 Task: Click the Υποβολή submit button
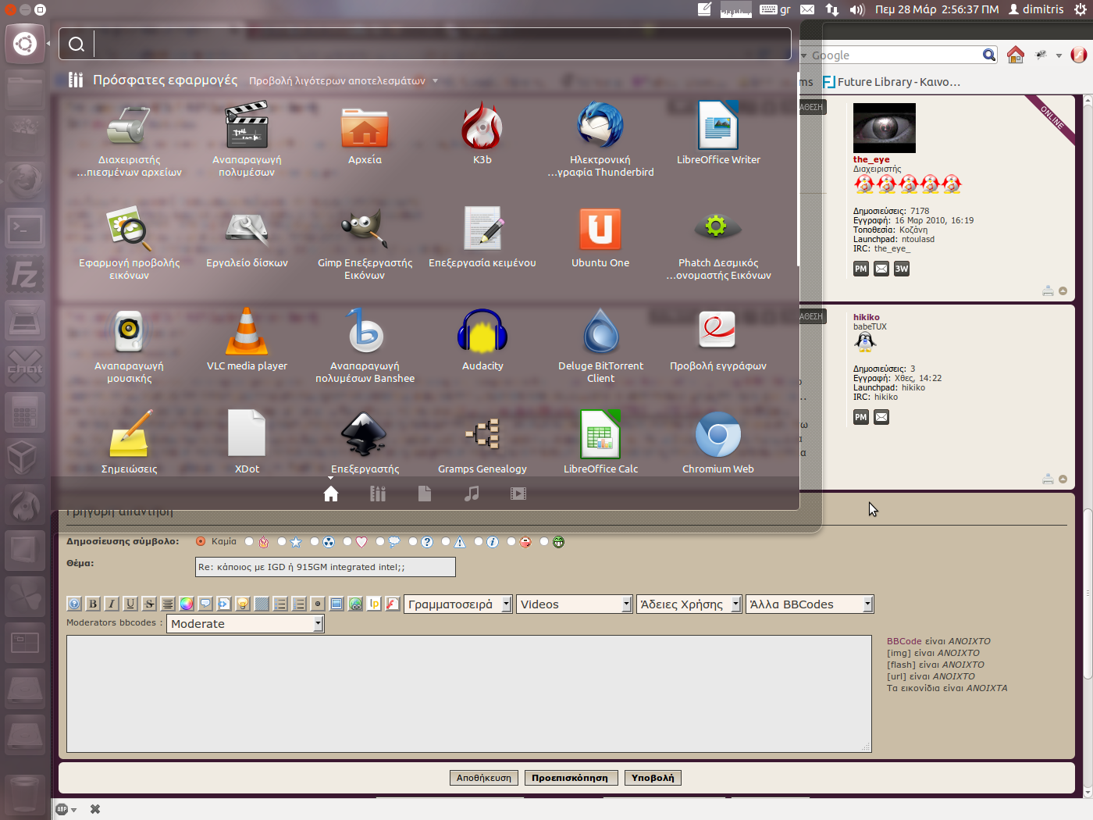click(x=653, y=778)
